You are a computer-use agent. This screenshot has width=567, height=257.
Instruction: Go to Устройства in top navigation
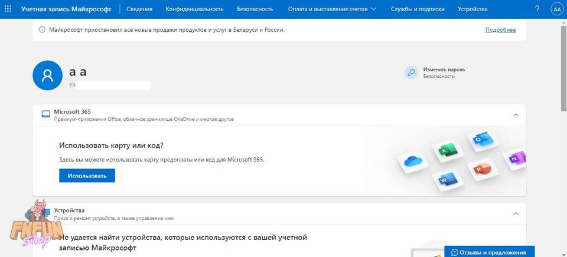coord(472,9)
